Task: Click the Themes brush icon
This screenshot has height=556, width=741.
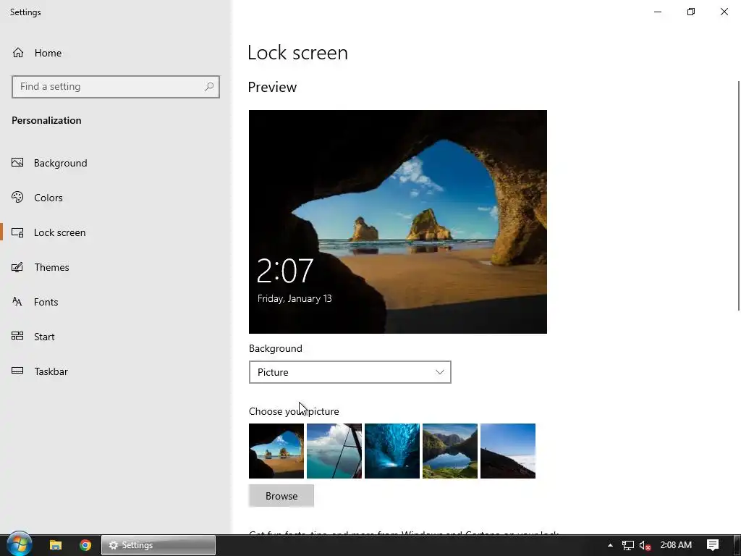Action: (17, 267)
